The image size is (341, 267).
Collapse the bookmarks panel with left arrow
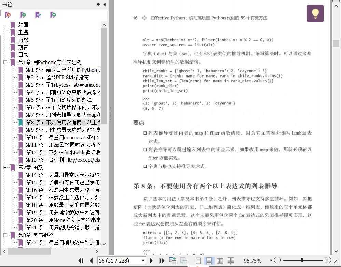tap(105, 4)
